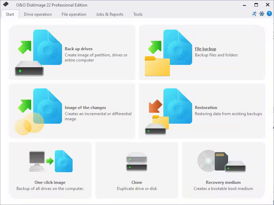Click the Clone stacked drives icon
Image resolution: width=274 pixels, height=205 pixels.
tap(137, 162)
